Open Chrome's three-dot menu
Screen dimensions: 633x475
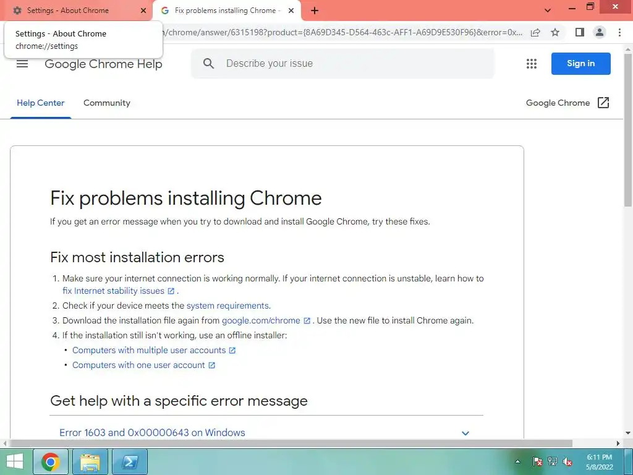tap(619, 32)
